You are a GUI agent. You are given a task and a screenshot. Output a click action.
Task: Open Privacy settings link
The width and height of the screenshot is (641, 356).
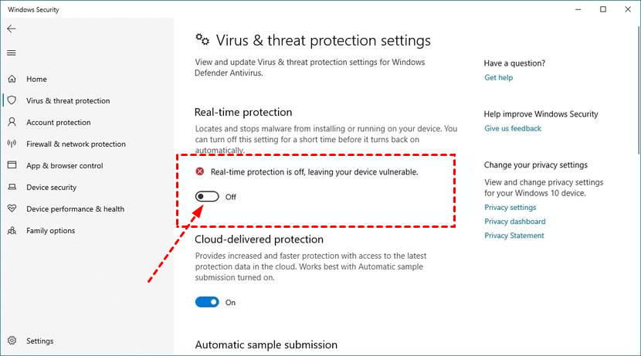[510, 208]
